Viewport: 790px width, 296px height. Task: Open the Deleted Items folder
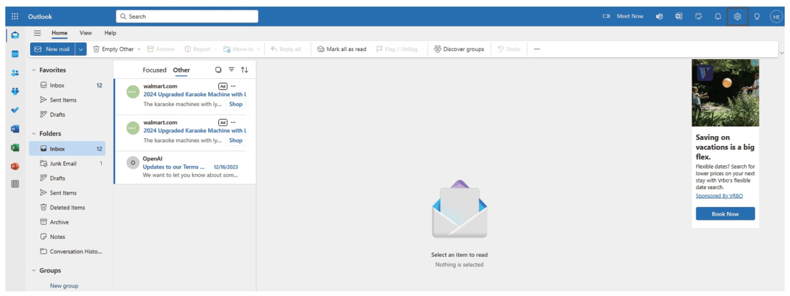click(67, 208)
